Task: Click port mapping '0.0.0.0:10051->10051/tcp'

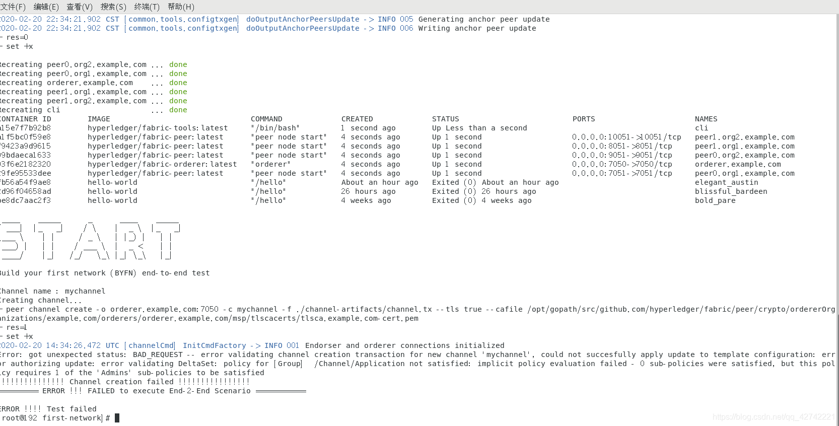Action: click(626, 137)
